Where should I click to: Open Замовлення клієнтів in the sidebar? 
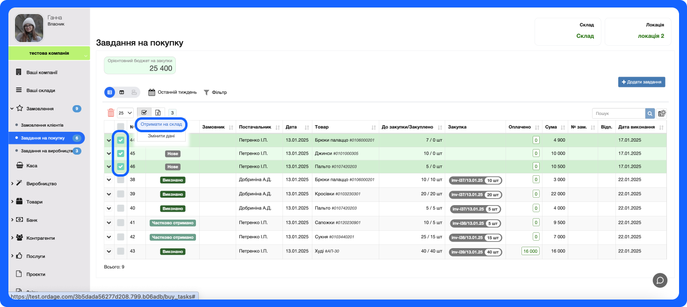[x=42, y=125]
